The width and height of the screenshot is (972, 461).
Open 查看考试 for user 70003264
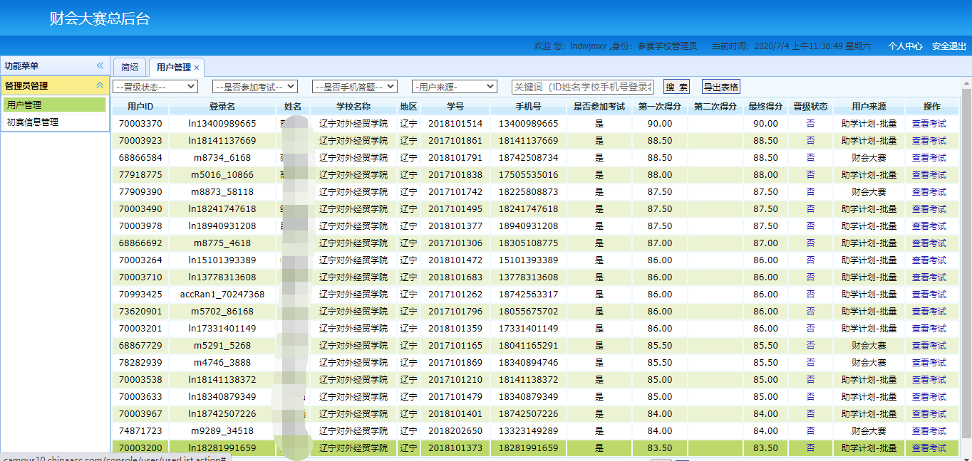[x=929, y=260]
